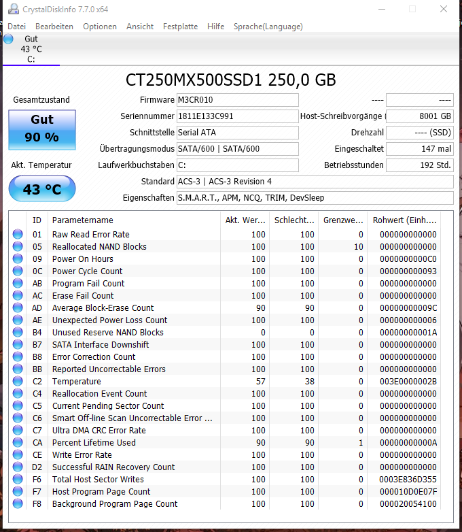
Task: Click status orb for Temperature row
Action: click(x=18, y=381)
